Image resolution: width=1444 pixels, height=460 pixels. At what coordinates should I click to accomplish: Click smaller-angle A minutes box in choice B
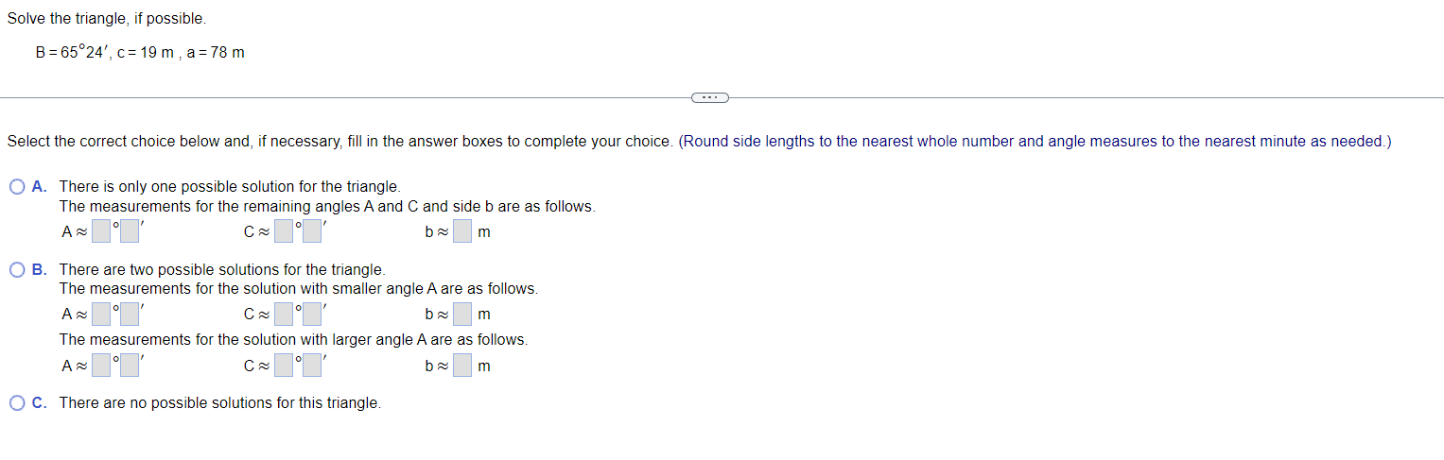130,314
